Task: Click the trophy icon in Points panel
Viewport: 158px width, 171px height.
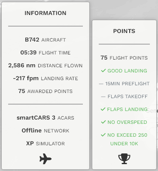Action: pos(124,159)
